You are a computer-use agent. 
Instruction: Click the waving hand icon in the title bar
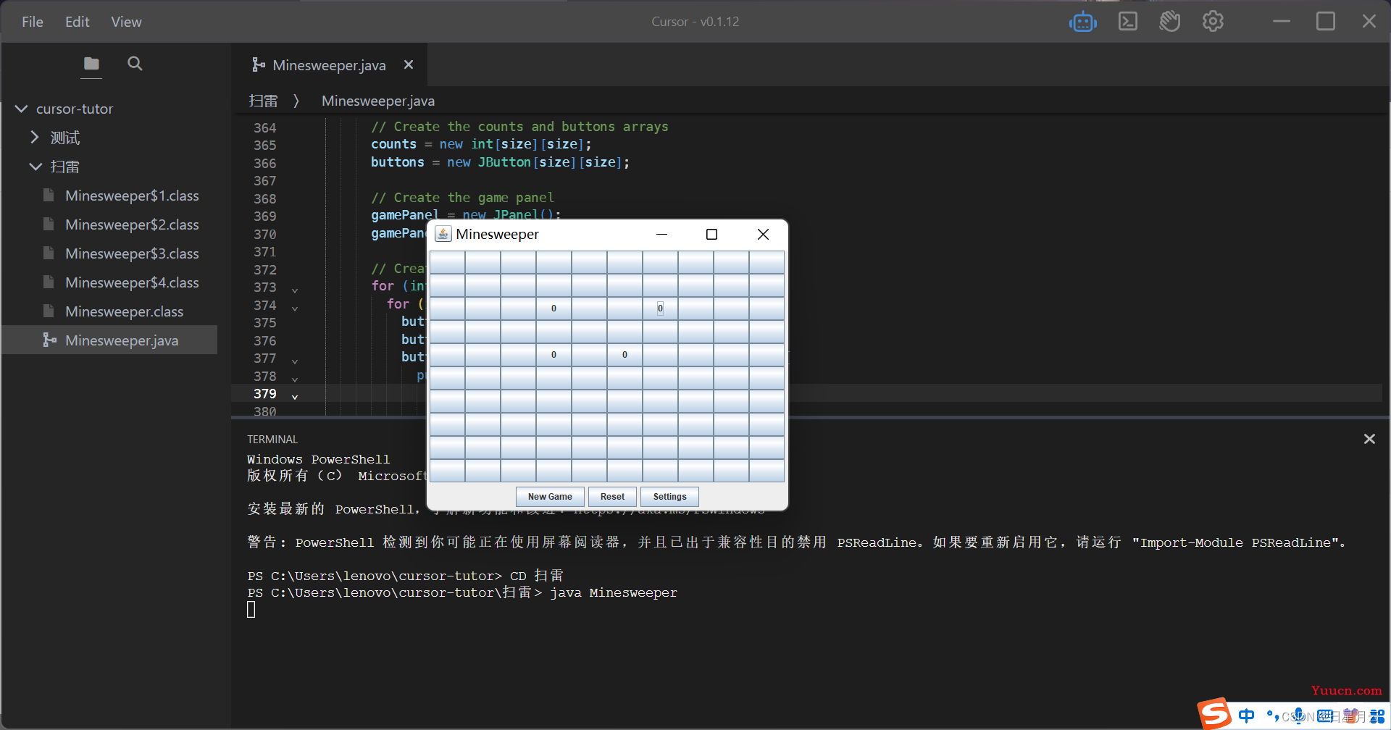coord(1169,22)
